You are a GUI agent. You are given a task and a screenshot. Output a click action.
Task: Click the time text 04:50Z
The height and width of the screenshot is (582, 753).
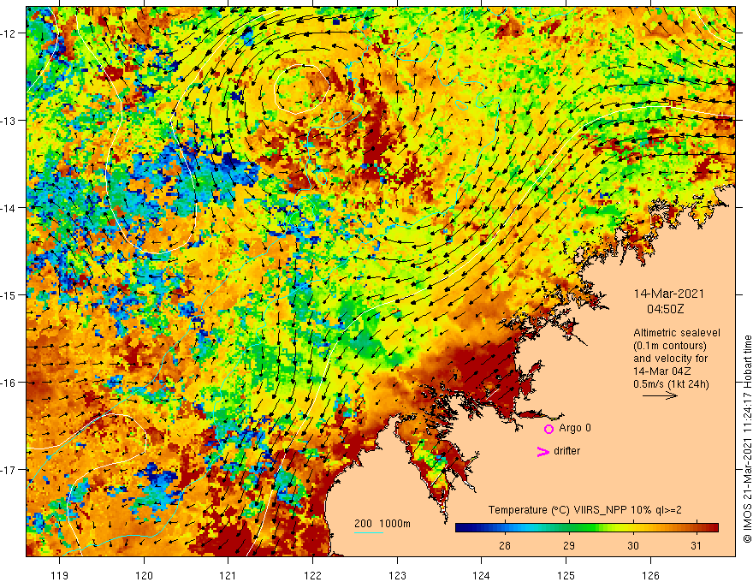pos(665,309)
